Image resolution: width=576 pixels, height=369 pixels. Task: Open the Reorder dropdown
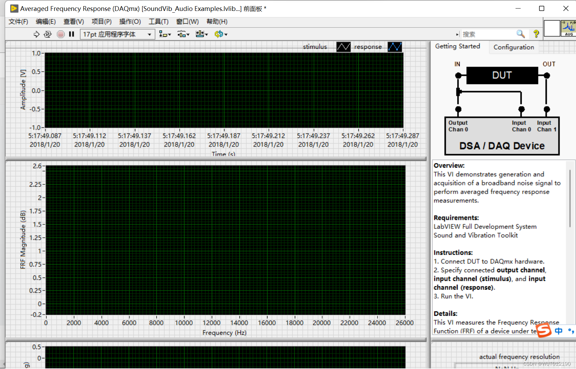(221, 34)
